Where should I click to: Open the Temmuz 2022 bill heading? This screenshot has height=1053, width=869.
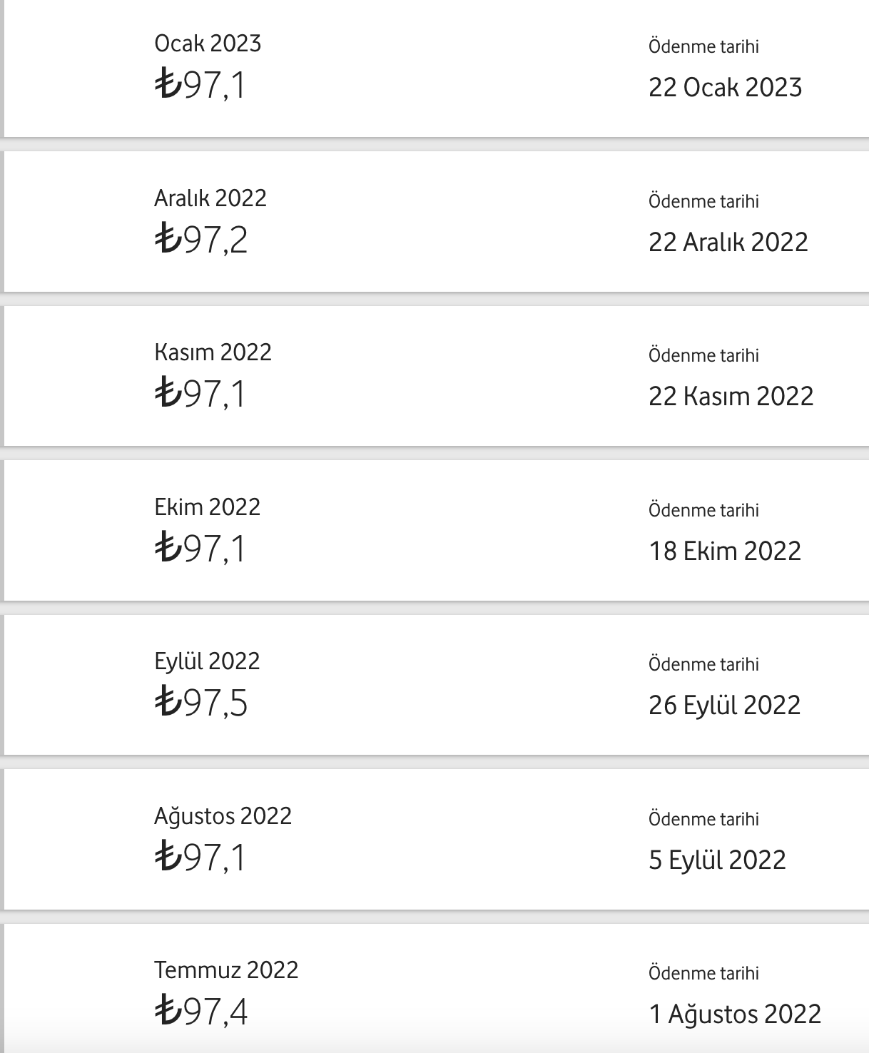(226, 970)
